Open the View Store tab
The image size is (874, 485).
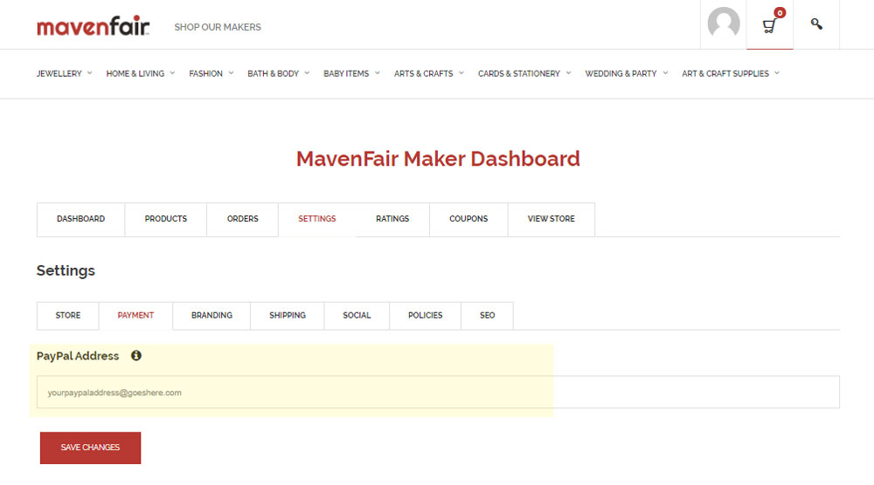[x=551, y=219]
